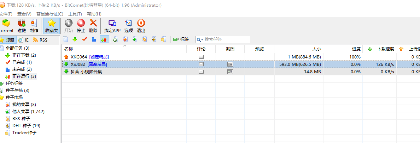
Task: Select Tracker种子 in sidebar
Action: click(x=24, y=132)
